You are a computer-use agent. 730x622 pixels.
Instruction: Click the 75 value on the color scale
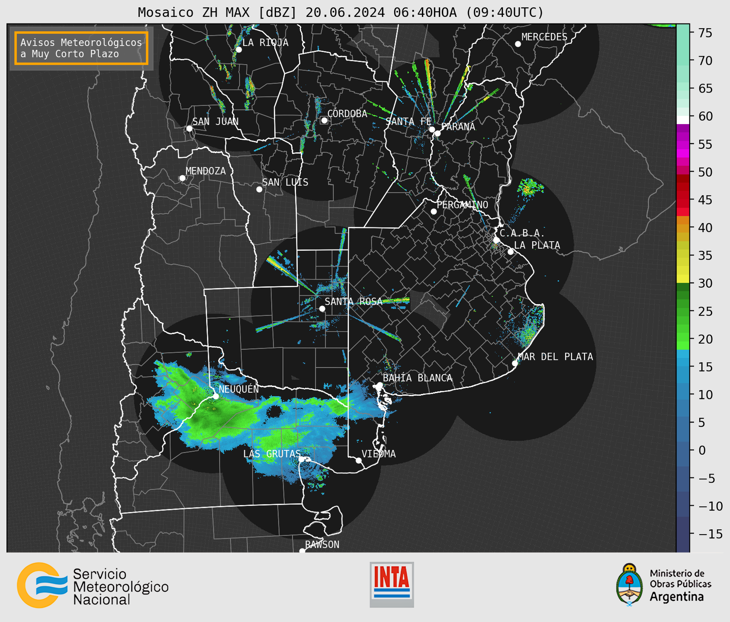[705, 33]
